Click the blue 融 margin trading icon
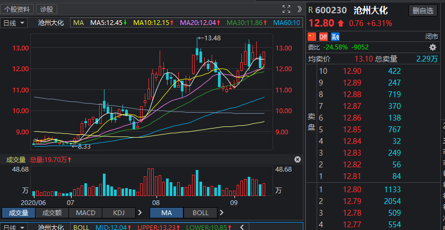 pos(335,36)
